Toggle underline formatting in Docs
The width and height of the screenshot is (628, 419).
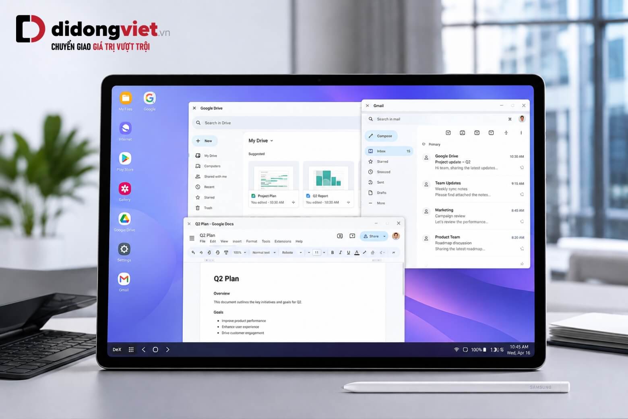(x=349, y=253)
